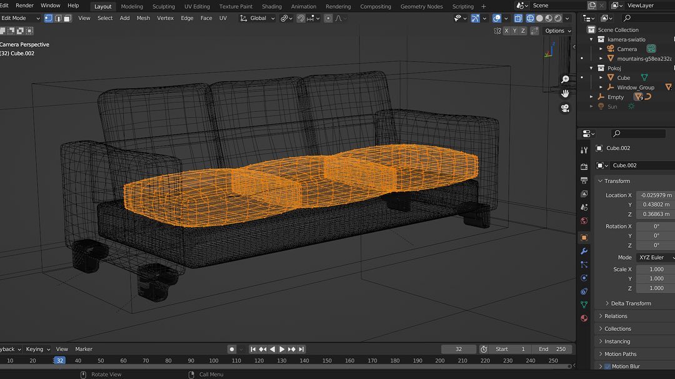Open the Object Data mesh properties tab
This screenshot has height=379, width=675.
[x=584, y=305]
